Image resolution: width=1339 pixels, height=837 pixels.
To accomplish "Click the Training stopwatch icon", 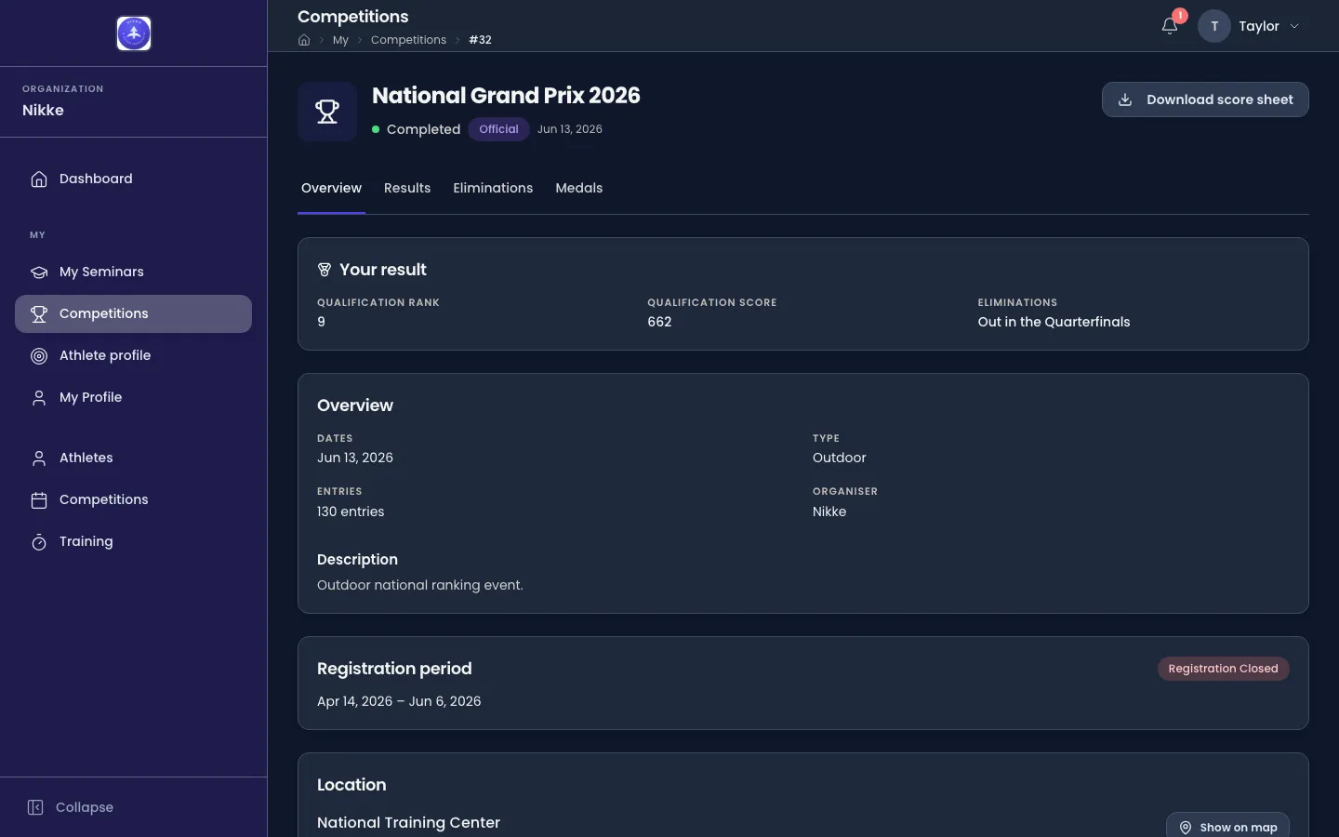I will 39,541.
